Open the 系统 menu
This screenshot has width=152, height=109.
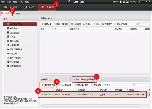[x=9, y=2]
